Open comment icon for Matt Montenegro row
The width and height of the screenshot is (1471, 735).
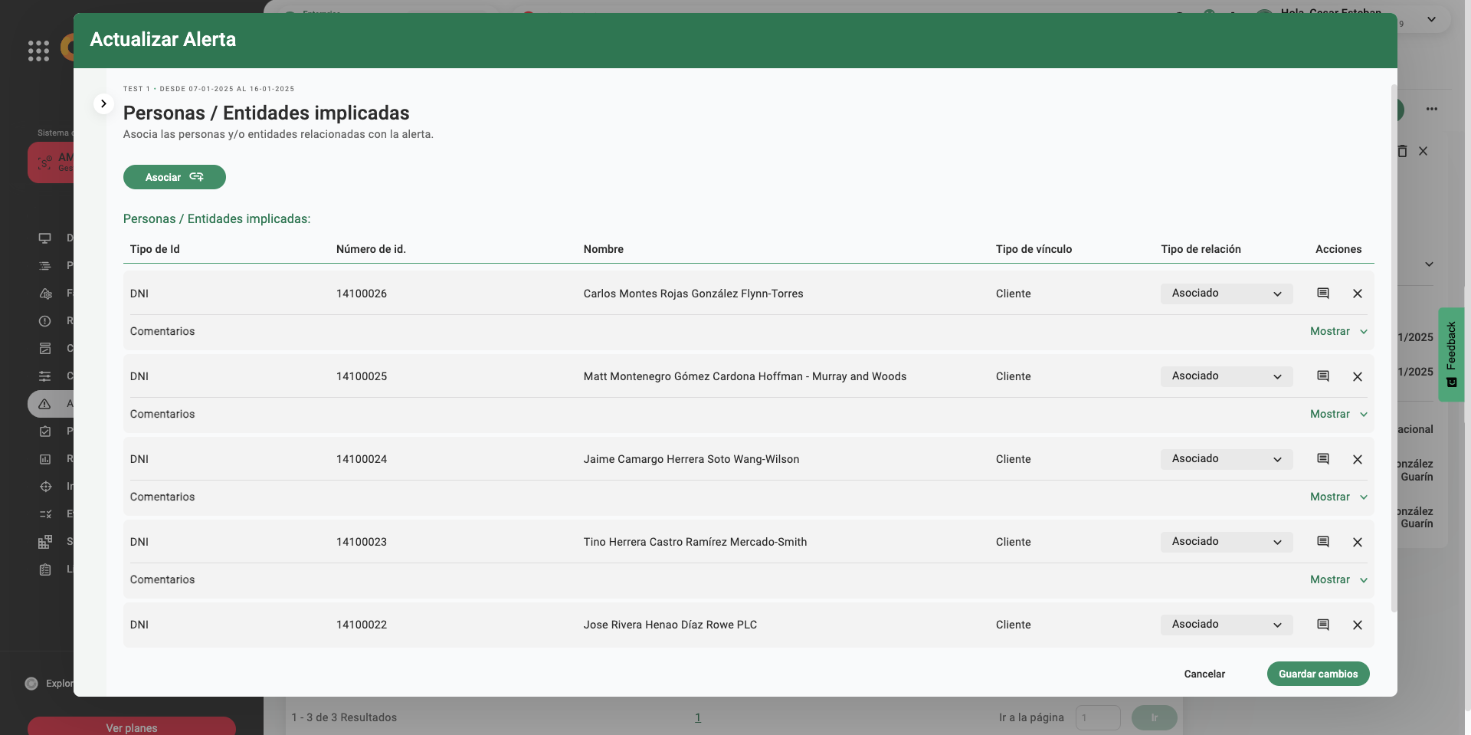(x=1322, y=376)
